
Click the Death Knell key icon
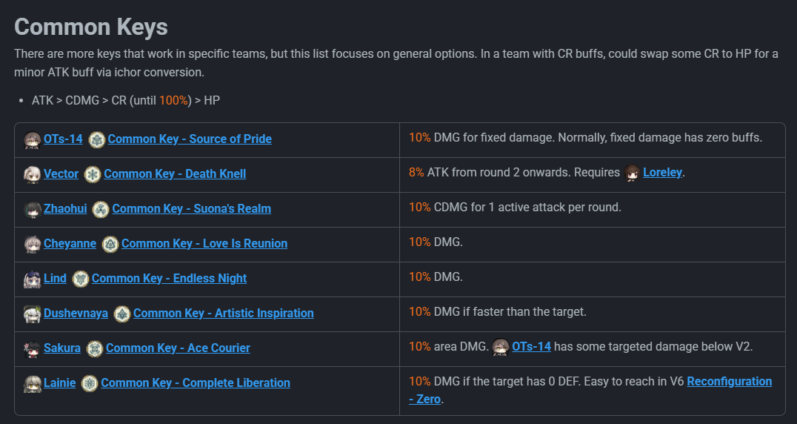pos(93,174)
